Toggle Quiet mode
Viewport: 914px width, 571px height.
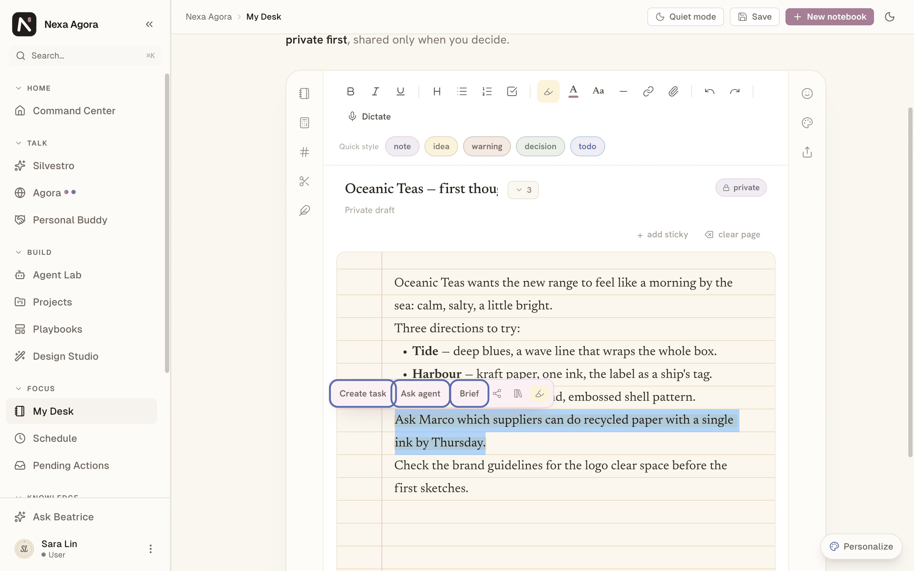click(685, 17)
